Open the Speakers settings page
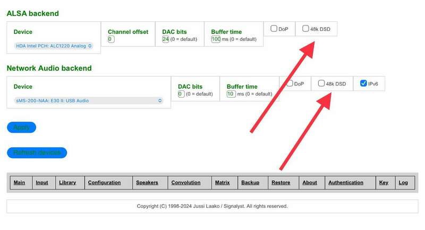Image resolution: width=425 pixels, height=230 pixels. click(147, 183)
